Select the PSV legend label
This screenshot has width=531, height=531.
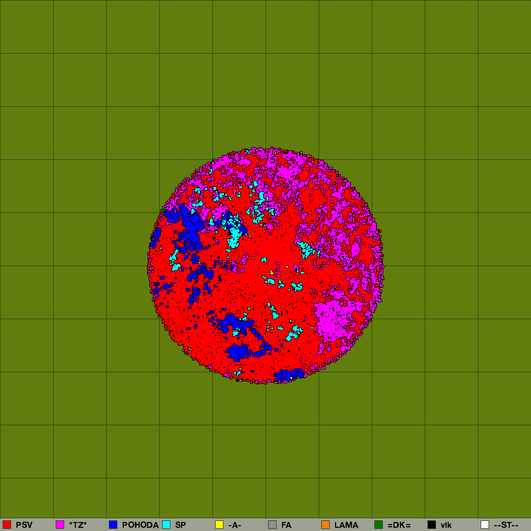24,525
